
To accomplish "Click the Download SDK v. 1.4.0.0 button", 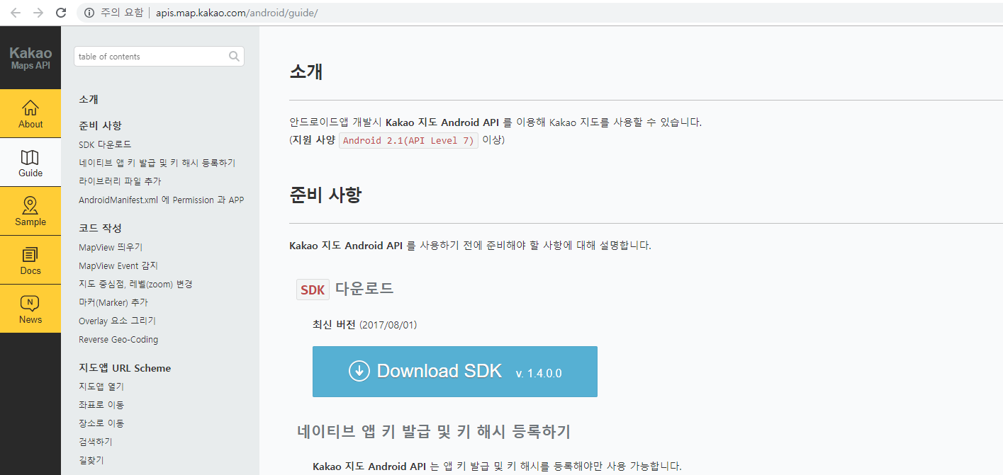I will pyautogui.click(x=455, y=372).
